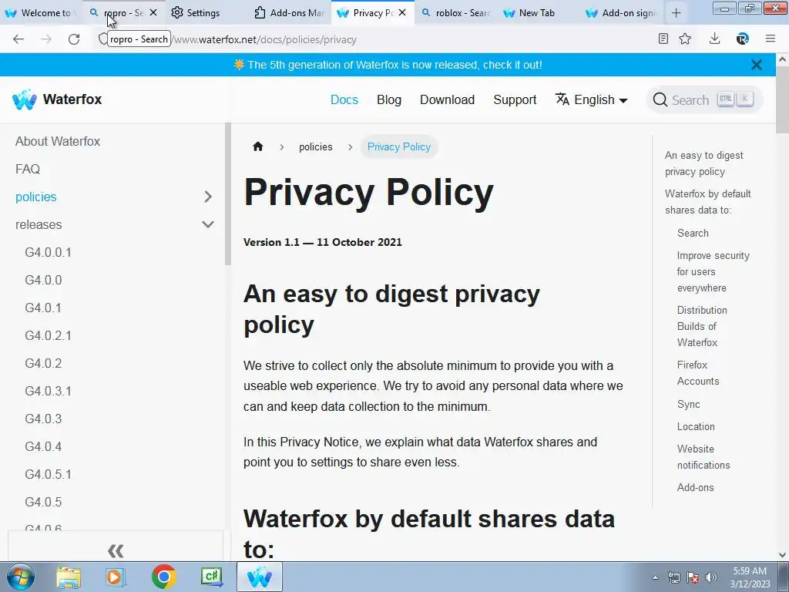
Task: Jump to Sync in table of contents
Action: pos(688,404)
